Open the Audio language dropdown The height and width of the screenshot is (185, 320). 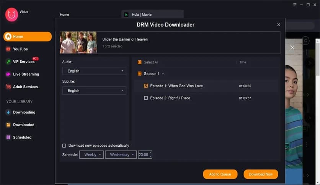[94, 71]
